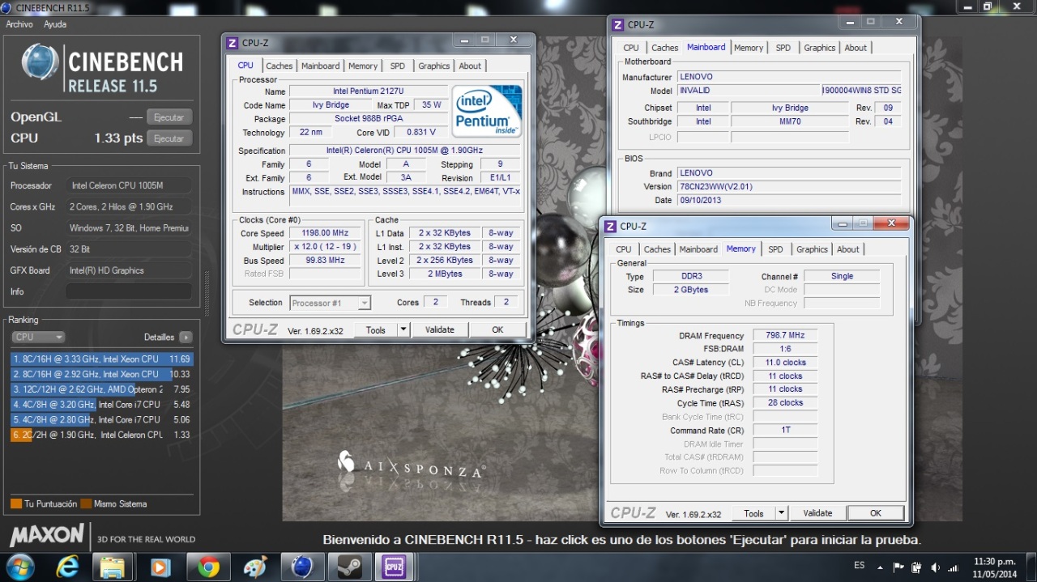Open CPU tab in CPU-Z Mainboard window
The image size is (1037, 582).
631,48
